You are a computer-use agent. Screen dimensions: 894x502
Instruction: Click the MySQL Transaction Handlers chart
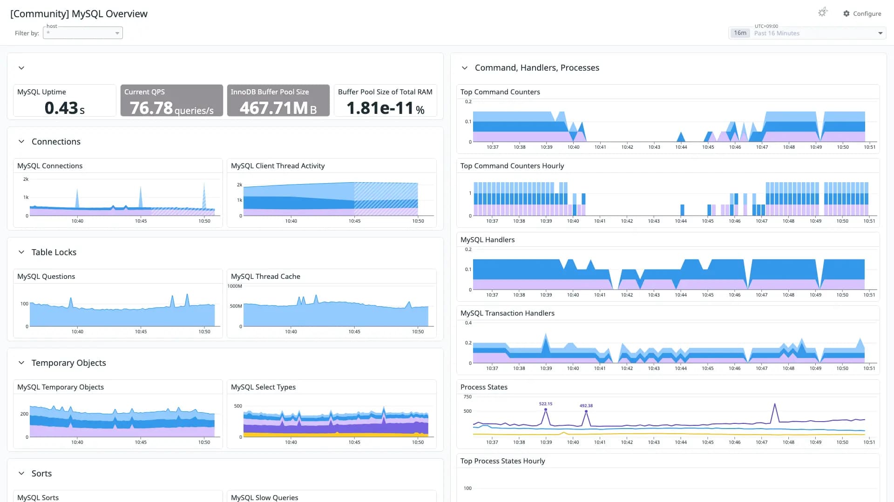tap(668, 346)
